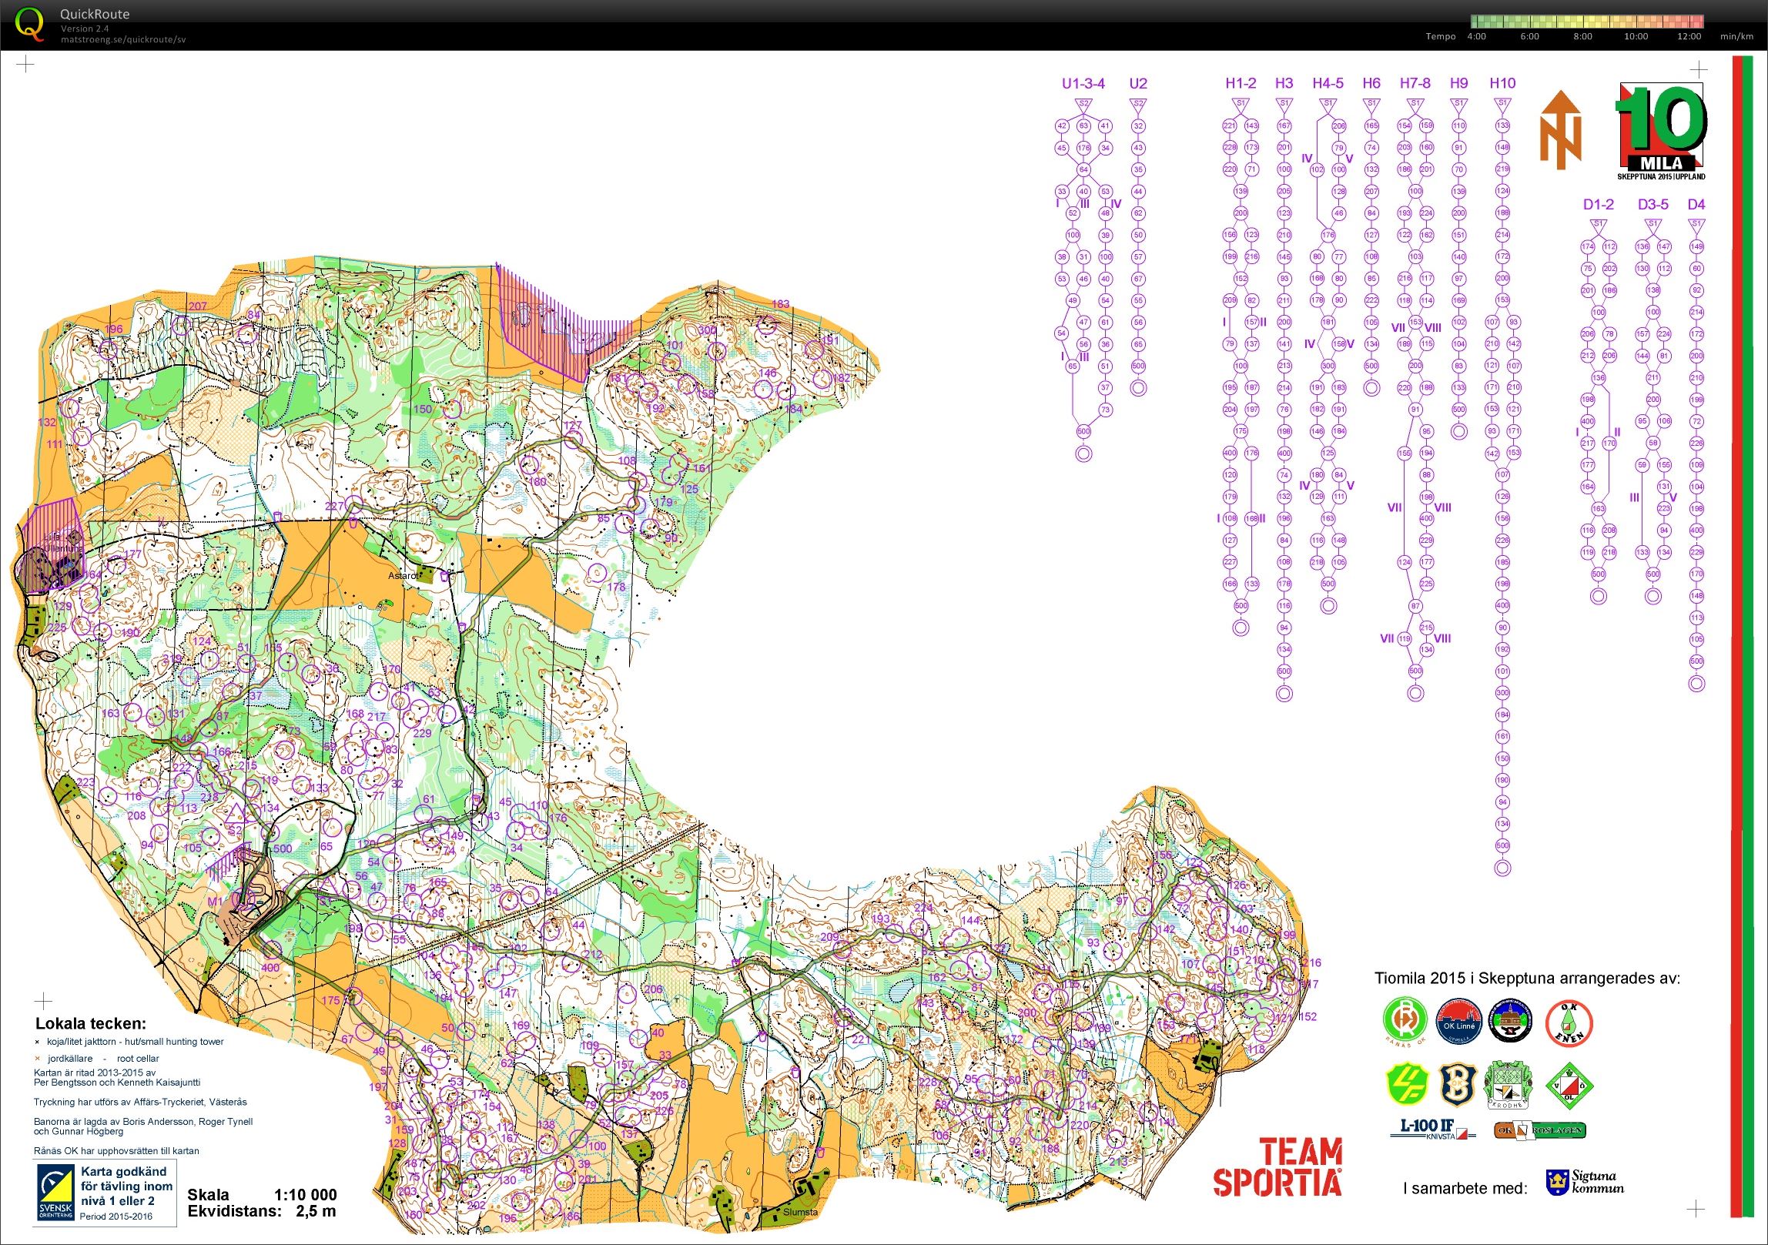This screenshot has height=1245, width=1768.
Task: Click the 'I samarbete med:' text
Action: tap(1465, 1188)
